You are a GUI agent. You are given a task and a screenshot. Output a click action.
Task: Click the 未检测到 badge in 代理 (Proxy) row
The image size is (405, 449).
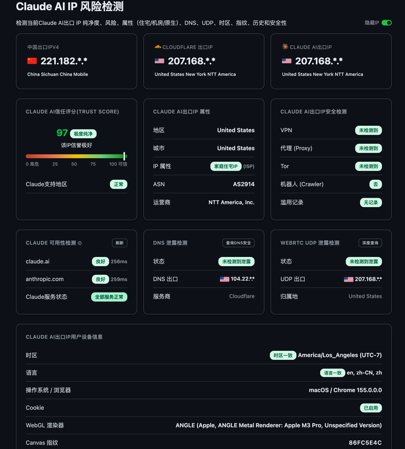368,148
